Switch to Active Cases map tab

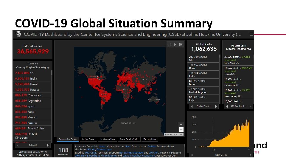88,139
